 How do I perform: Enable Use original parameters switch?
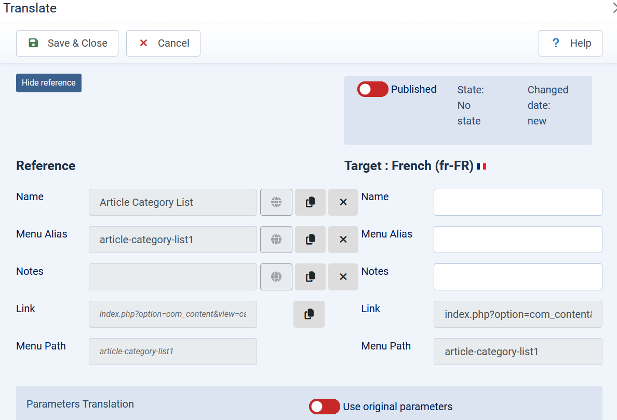click(x=325, y=407)
